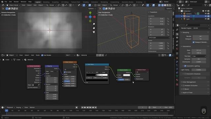This screenshot has height=119, width=211.
Task: Open the Render menu
Action: tap(16, 2)
